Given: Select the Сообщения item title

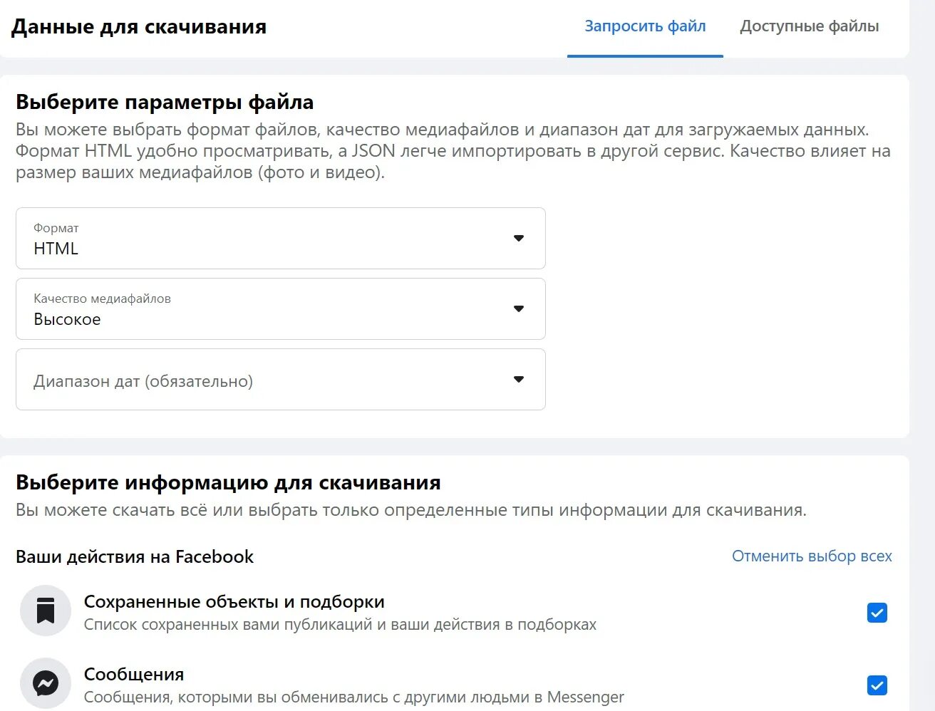Looking at the screenshot, I should pyautogui.click(x=134, y=674).
